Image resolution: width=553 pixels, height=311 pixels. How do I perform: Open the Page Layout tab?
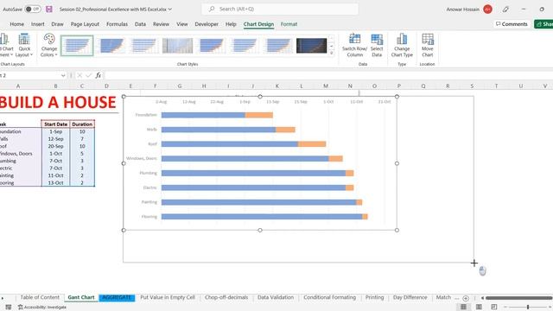pos(85,24)
